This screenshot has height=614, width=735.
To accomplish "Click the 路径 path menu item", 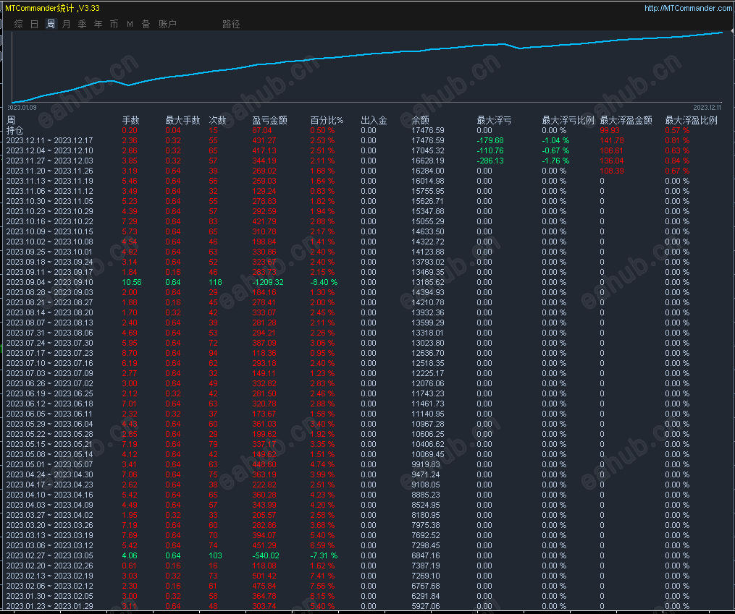I will coord(231,24).
